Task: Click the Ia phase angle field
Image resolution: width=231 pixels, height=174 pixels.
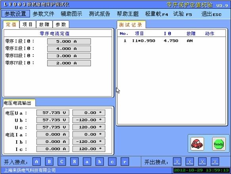Action: click(89, 134)
